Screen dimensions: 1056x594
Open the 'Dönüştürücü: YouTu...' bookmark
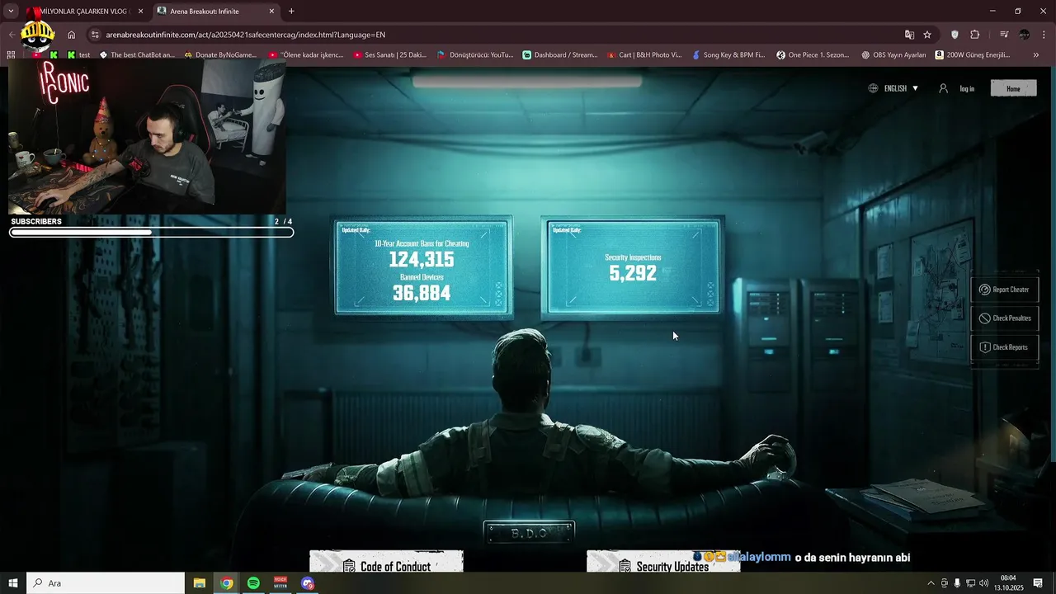point(475,55)
